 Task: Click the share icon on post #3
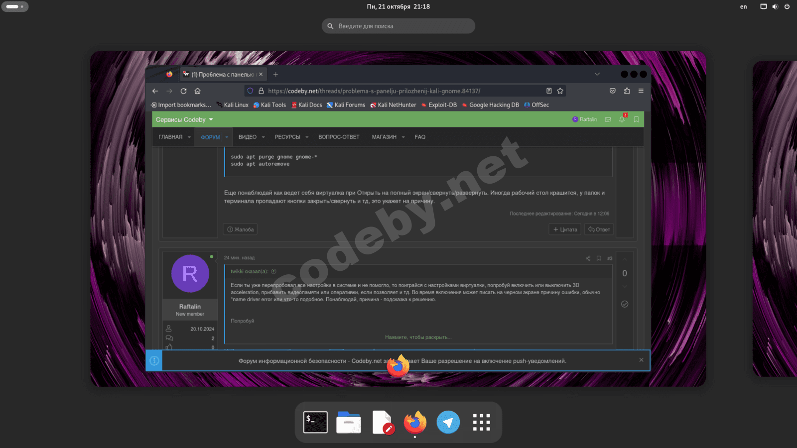pos(588,258)
